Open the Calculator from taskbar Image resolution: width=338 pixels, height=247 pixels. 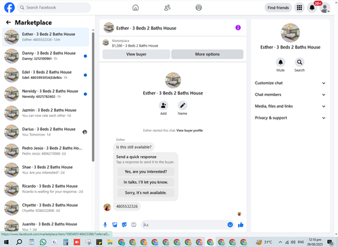pyautogui.click(x=66, y=242)
